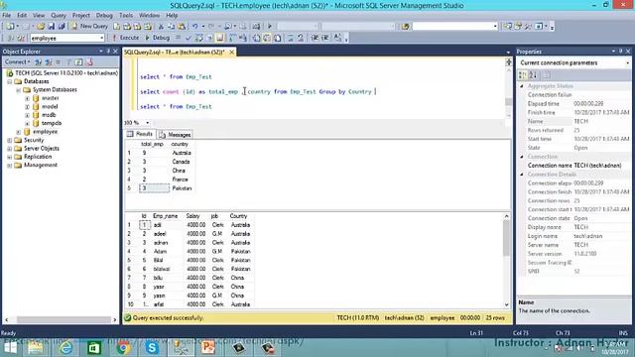The image size is (635, 357).
Task: Click the Parse checkmark icon
Action: pos(189,38)
